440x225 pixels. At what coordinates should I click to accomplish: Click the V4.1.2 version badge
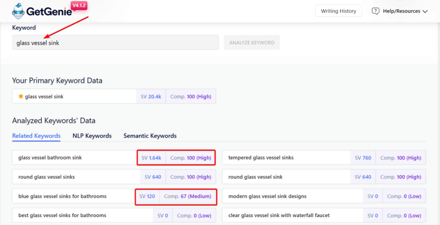click(x=79, y=5)
